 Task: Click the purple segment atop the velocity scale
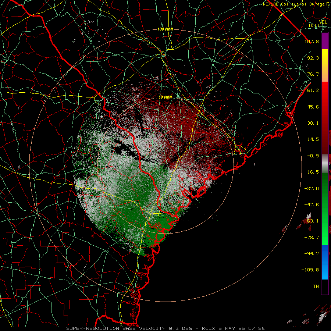point(325,41)
